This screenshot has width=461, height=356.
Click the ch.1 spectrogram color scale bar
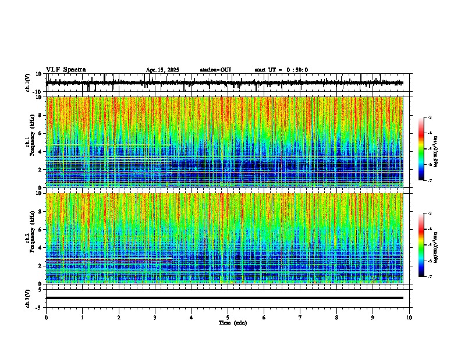point(421,148)
